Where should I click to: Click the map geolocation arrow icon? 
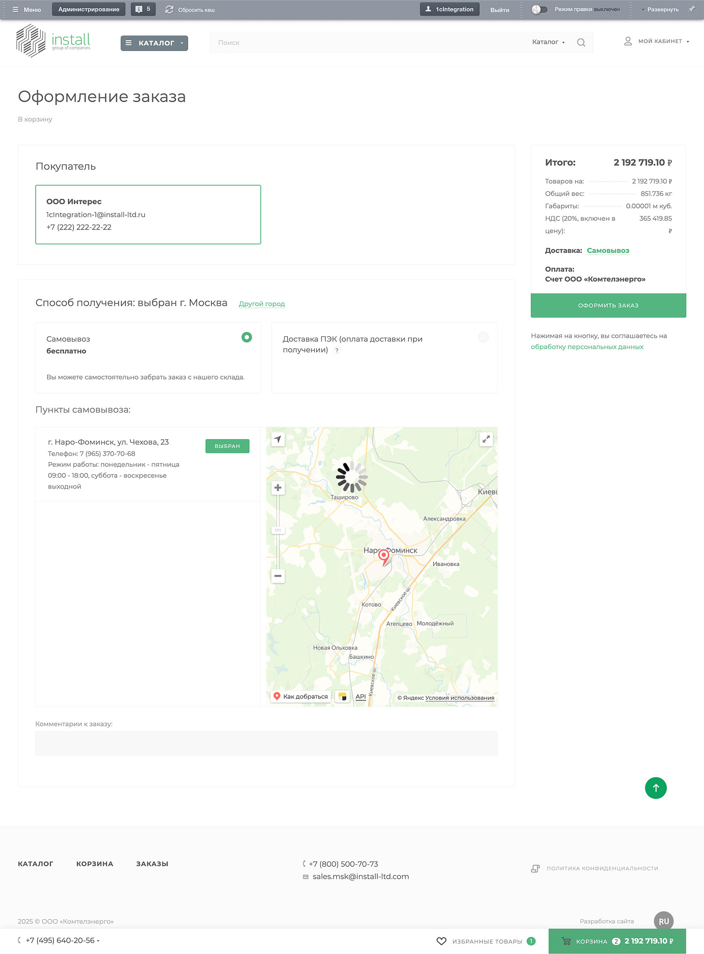click(x=278, y=439)
